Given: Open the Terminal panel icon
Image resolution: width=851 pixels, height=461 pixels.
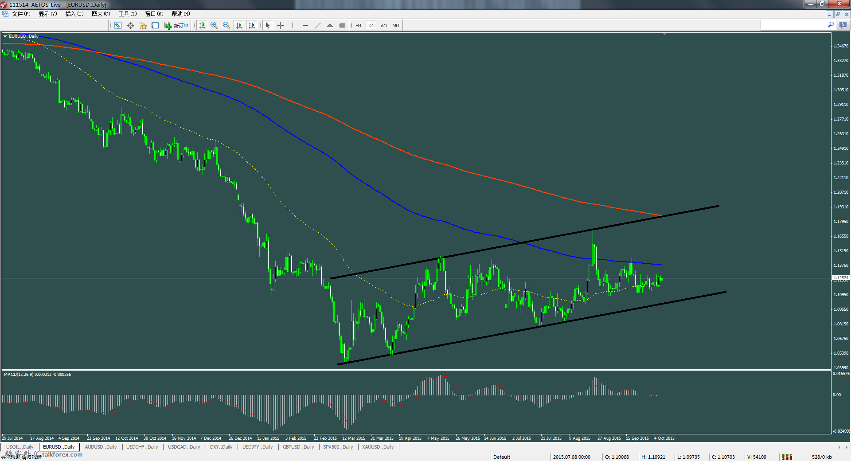Looking at the screenshot, I should click(155, 25).
